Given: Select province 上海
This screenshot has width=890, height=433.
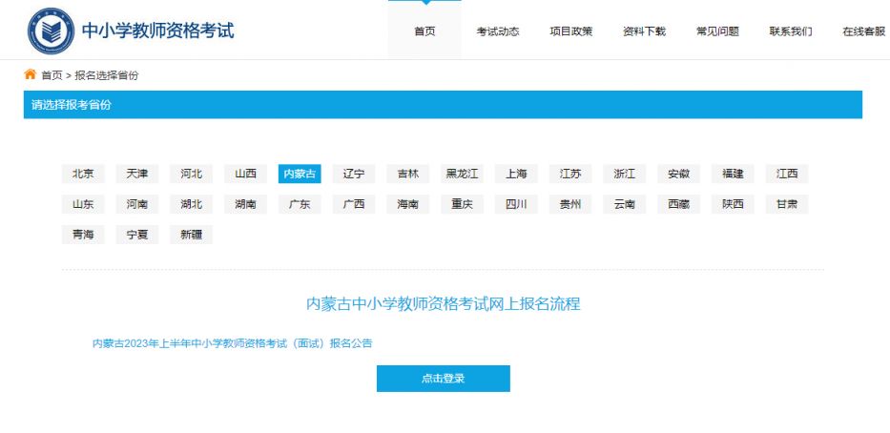Looking at the screenshot, I should click(516, 174).
